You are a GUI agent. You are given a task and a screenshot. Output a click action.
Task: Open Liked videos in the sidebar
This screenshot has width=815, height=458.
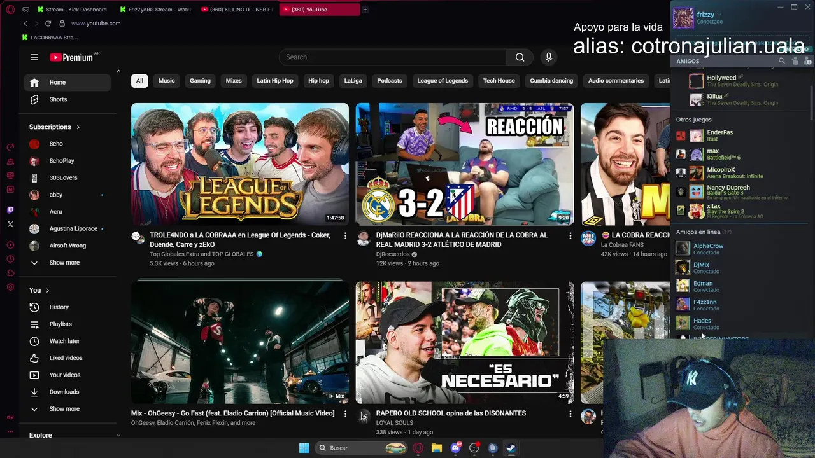pyautogui.click(x=67, y=358)
